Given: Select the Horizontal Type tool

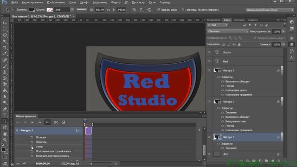Looking at the screenshot, I should [x=5, y=115].
